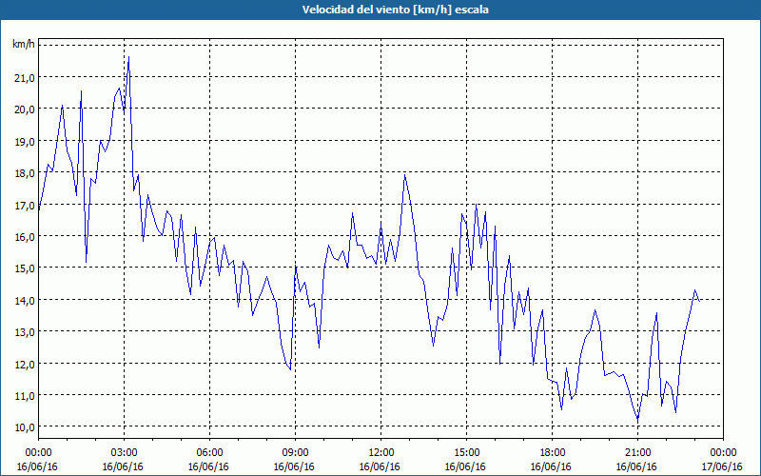Click the '09:00' time axis label
Screen dimensions: 761x476
295,453
